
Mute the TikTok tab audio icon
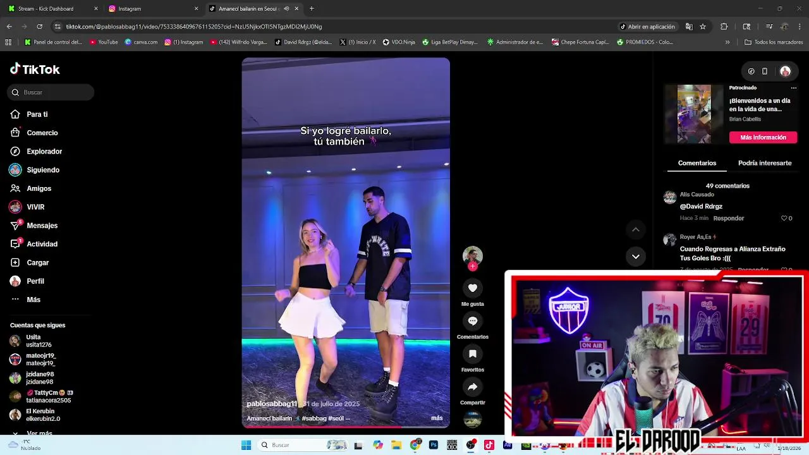click(286, 9)
